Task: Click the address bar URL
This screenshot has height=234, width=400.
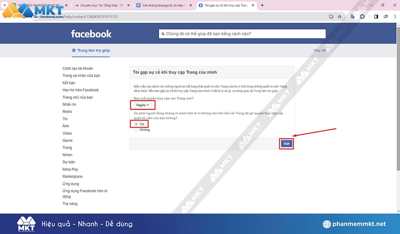Action: (79, 16)
